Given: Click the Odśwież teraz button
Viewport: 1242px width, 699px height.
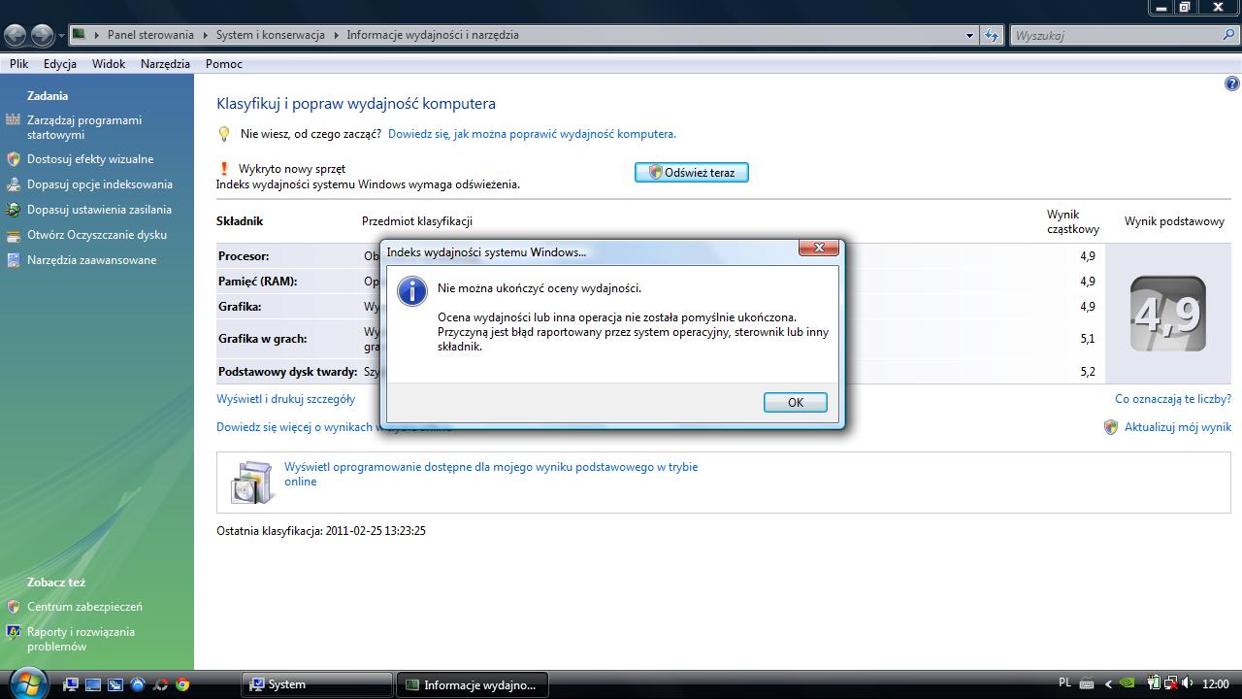Looking at the screenshot, I should click(691, 172).
